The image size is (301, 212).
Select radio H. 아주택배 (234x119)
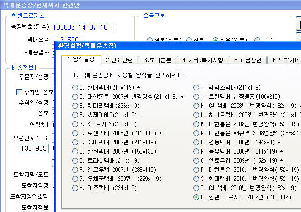click(75, 188)
